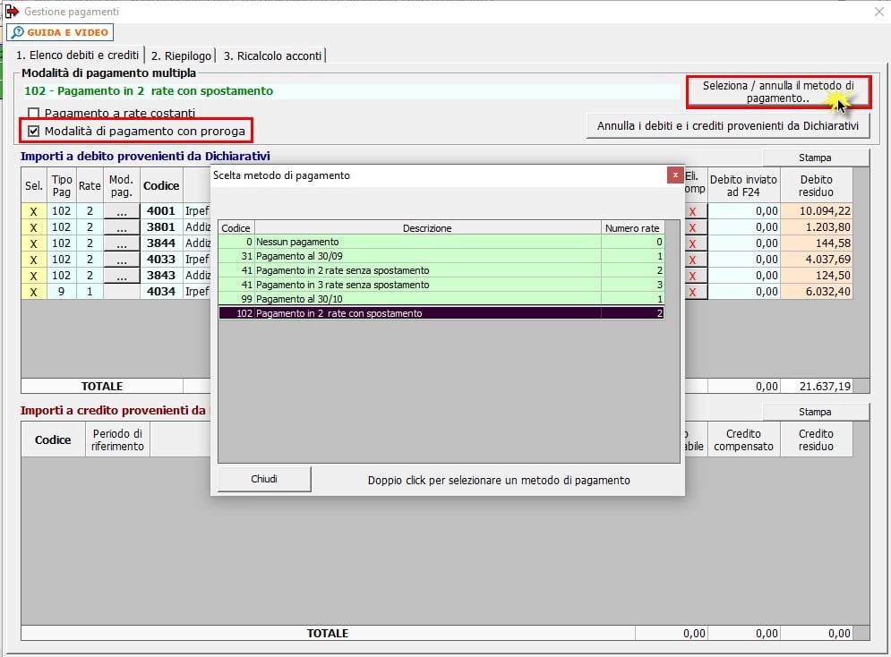Screen dimensions: 891x657
Task: Click Annulla i debiti e i crediti button
Action: tap(727, 126)
